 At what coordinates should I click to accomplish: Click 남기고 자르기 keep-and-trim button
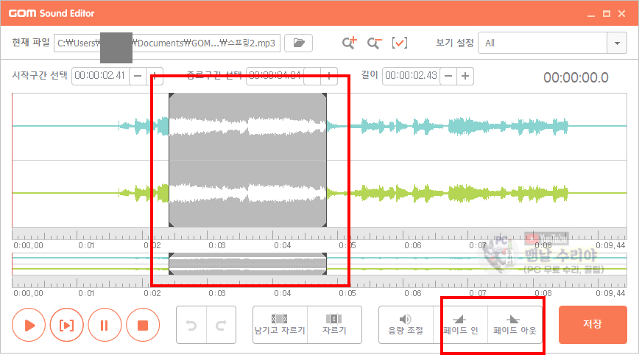[280, 325]
